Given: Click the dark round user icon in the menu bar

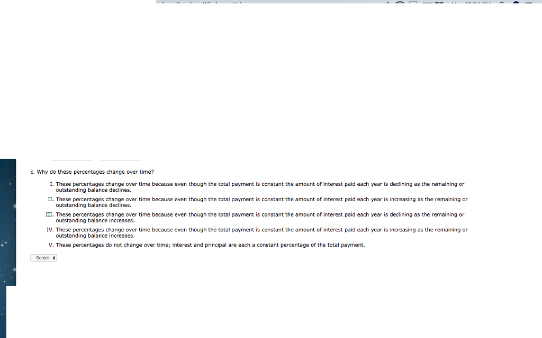Looking at the screenshot, I should tap(516, 2).
